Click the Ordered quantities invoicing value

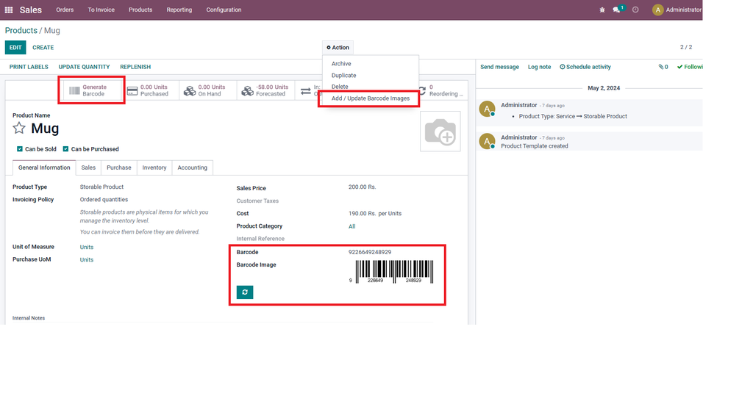(x=104, y=199)
